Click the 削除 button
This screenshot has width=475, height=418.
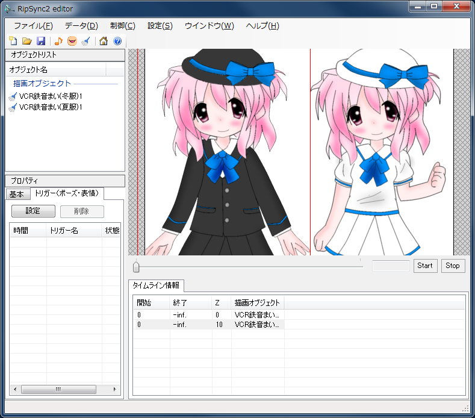pyautogui.click(x=82, y=211)
